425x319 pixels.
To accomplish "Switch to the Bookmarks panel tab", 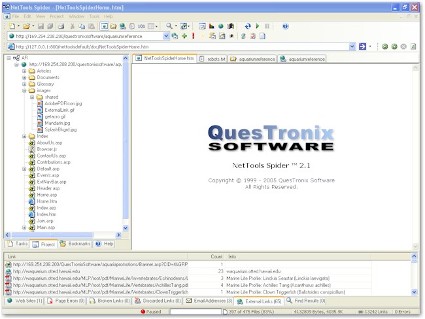I will point(75,244).
